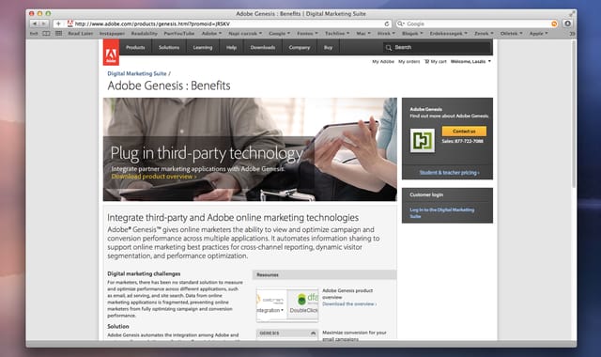Open the My Adobe link
This screenshot has height=357, width=601.
[x=383, y=61]
